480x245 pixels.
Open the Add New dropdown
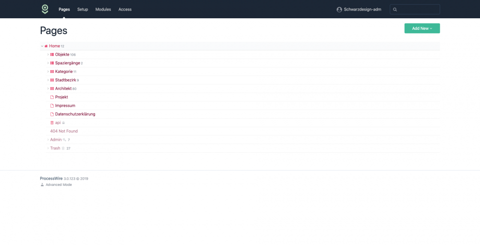[422, 28]
